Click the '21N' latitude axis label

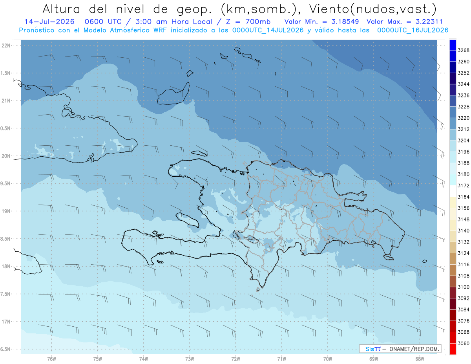(x=6, y=101)
